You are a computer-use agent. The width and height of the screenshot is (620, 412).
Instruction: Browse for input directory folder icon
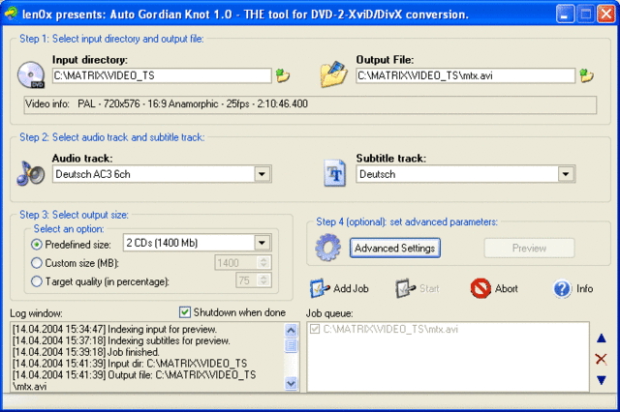[x=282, y=75]
